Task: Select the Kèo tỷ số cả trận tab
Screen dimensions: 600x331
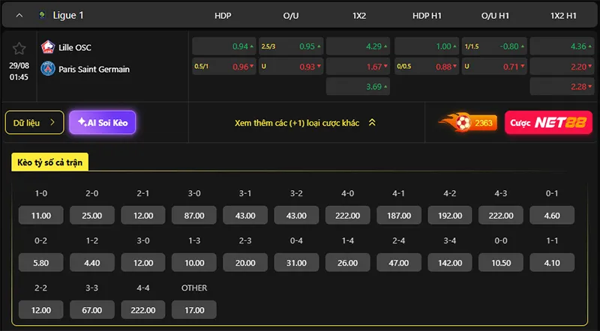Action: pos(49,162)
